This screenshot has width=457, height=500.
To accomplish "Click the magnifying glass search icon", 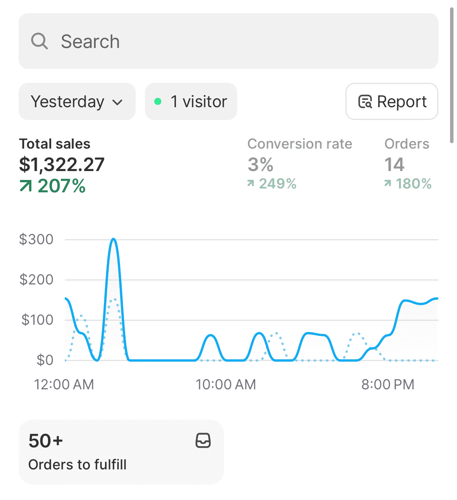I will point(40,41).
